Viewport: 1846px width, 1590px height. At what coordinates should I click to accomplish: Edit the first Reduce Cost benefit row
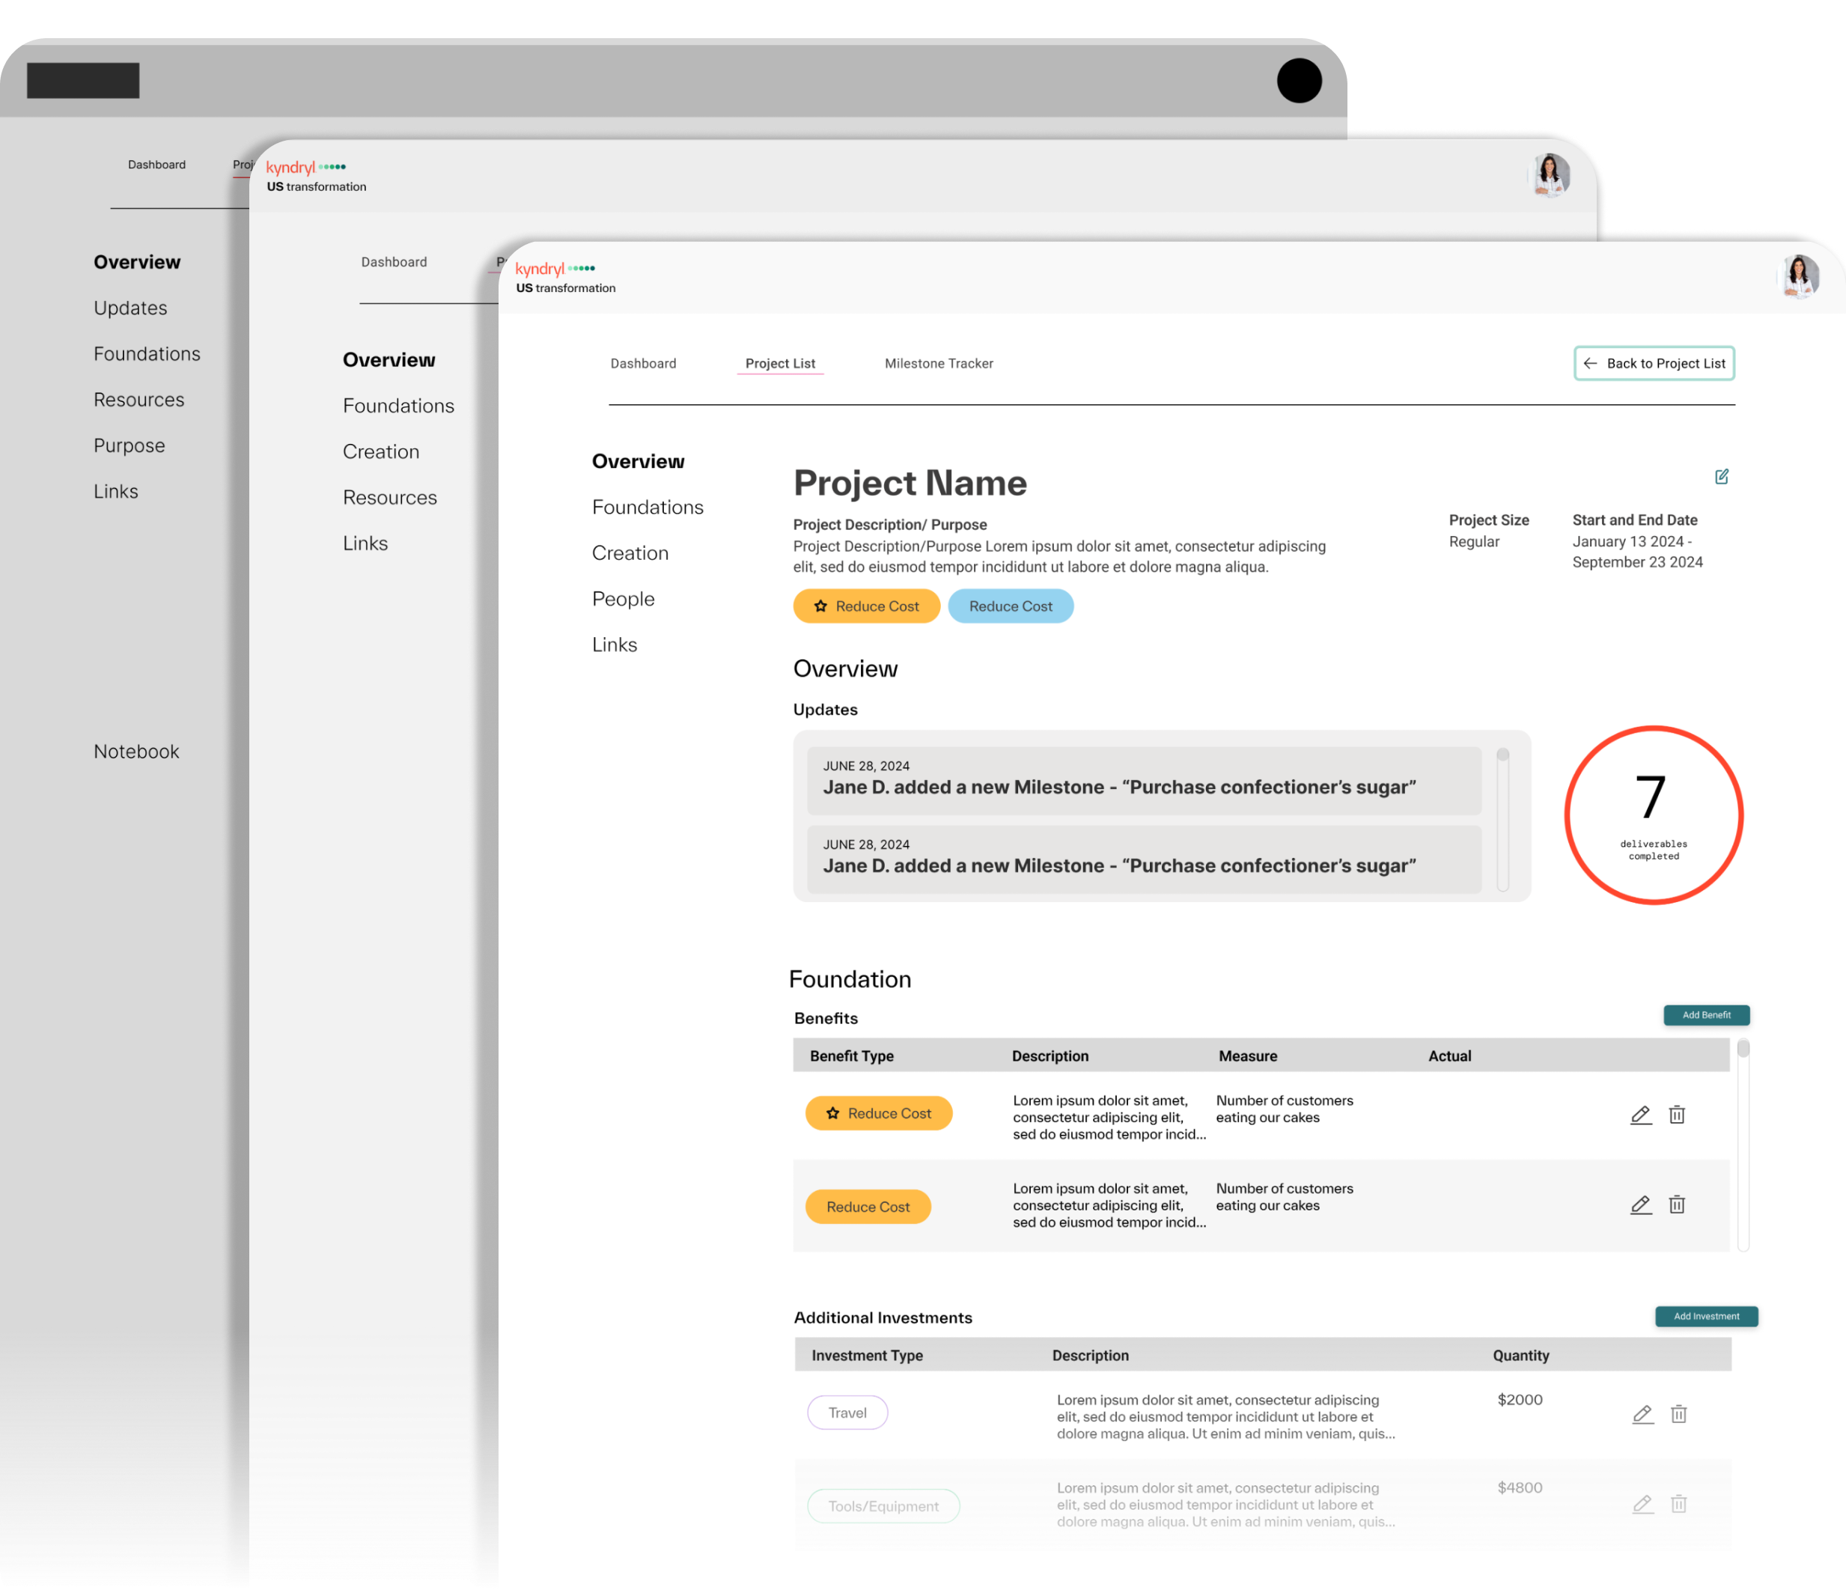[1640, 1115]
